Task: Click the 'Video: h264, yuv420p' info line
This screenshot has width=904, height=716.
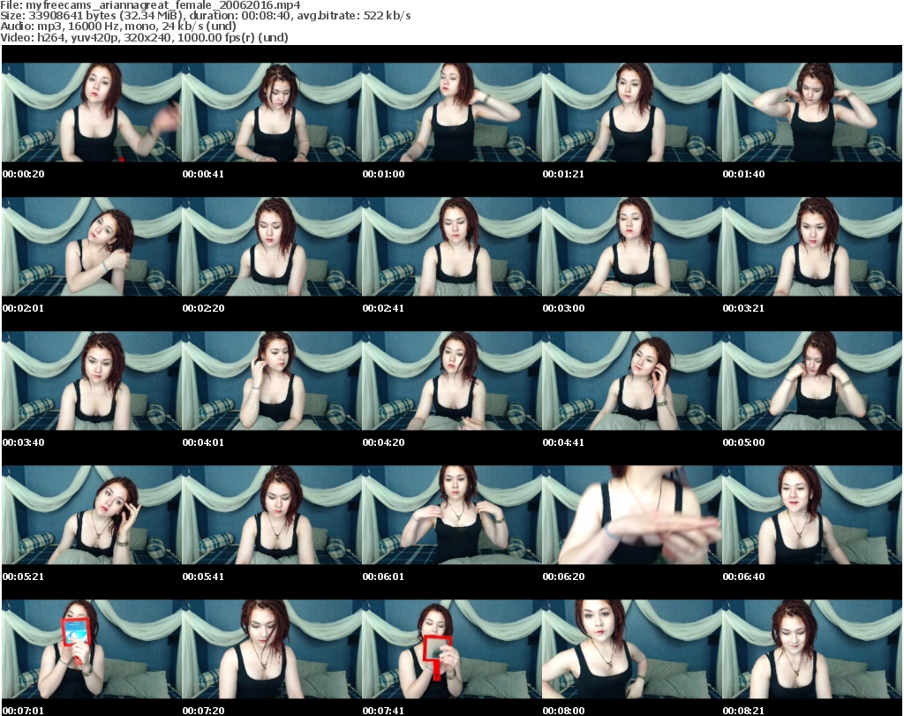Action: coord(144,37)
